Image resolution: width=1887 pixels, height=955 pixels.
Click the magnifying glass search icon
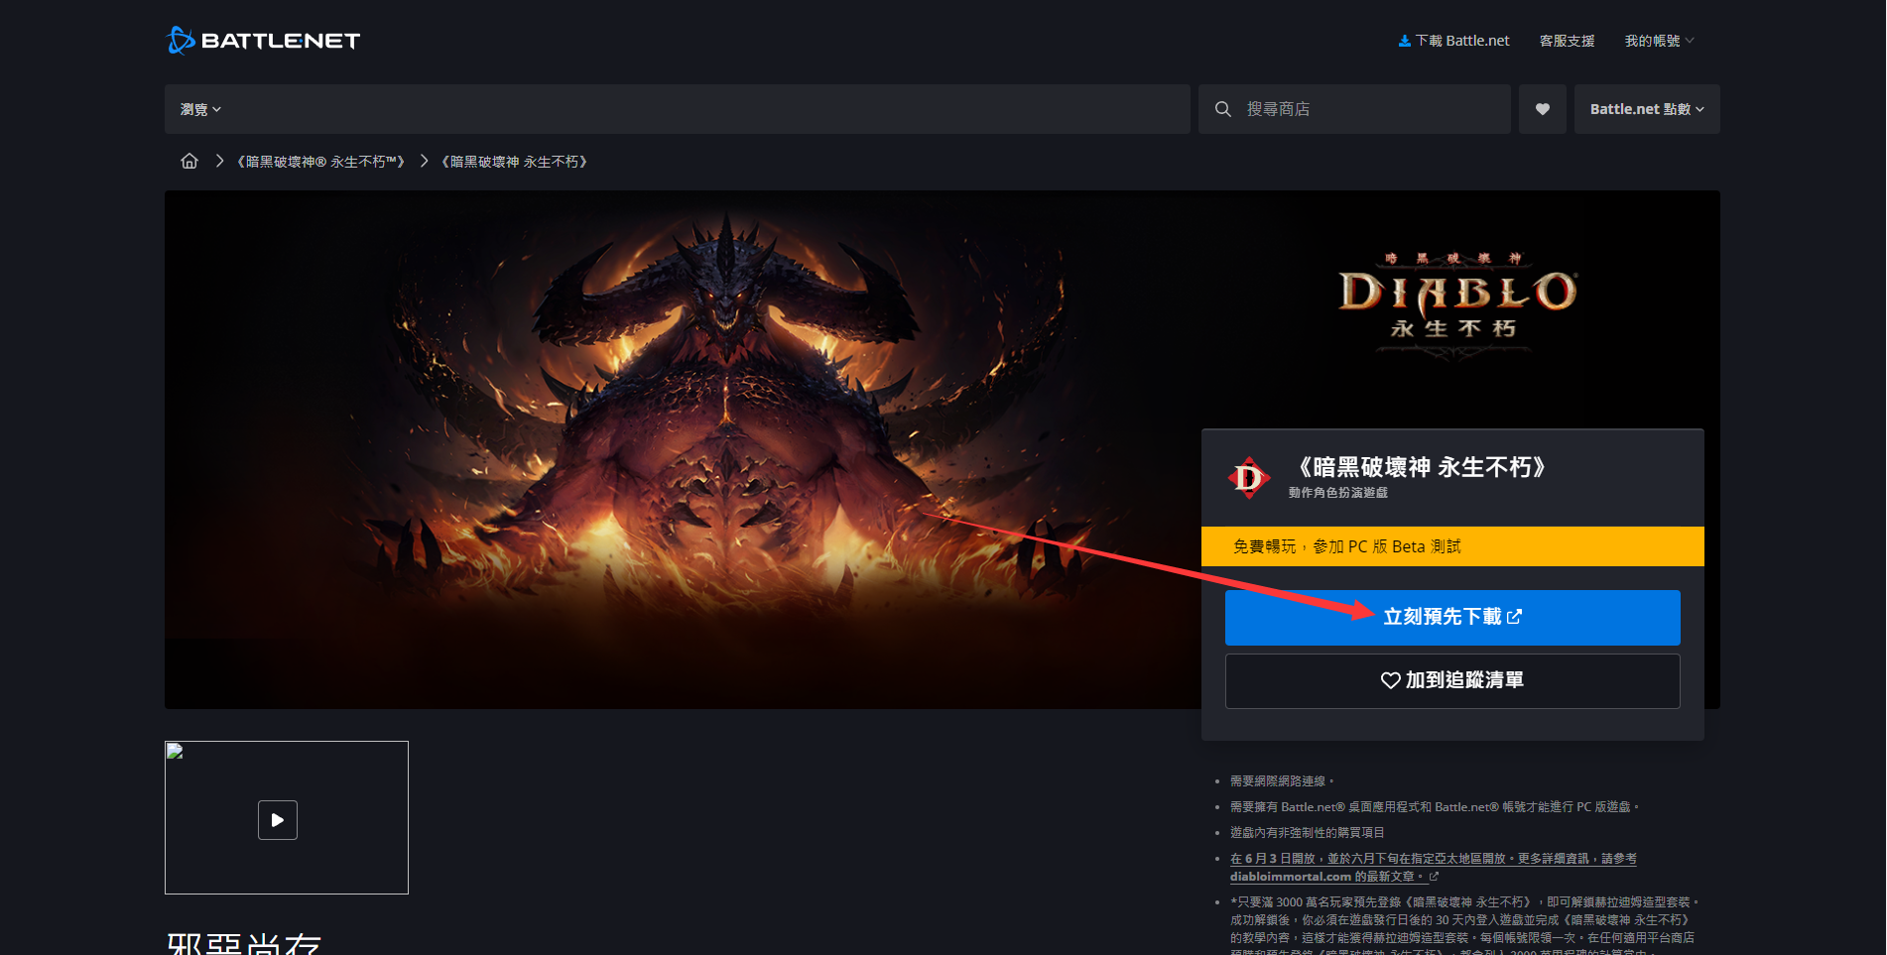coord(1222,109)
